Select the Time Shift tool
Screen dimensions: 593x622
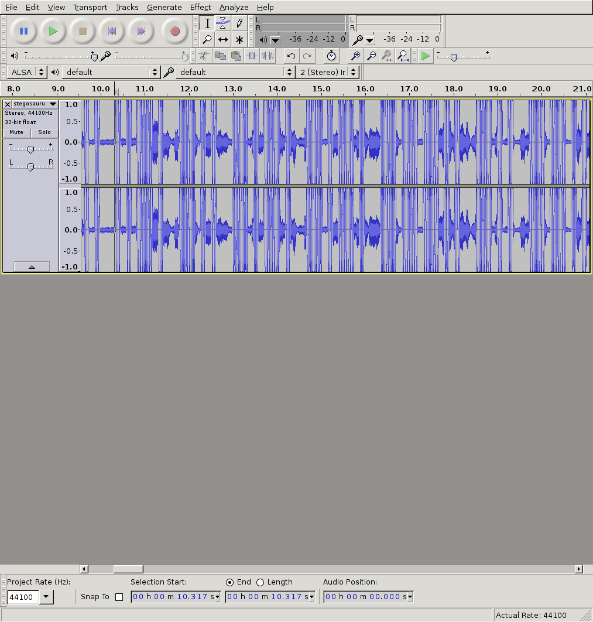pyautogui.click(x=223, y=40)
